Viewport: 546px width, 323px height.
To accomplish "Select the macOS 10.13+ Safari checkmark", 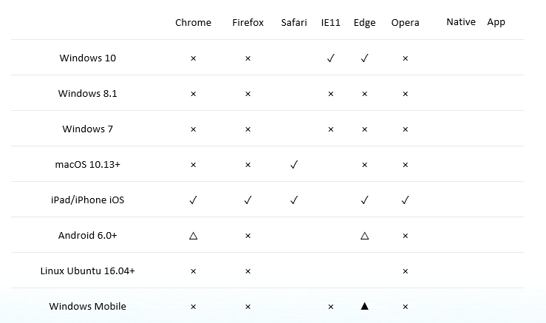I will point(294,165).
